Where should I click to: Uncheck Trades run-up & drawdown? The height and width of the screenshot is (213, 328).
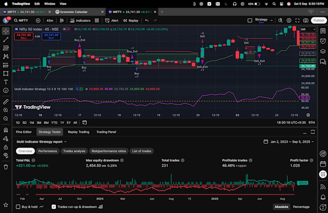(54, 207)
